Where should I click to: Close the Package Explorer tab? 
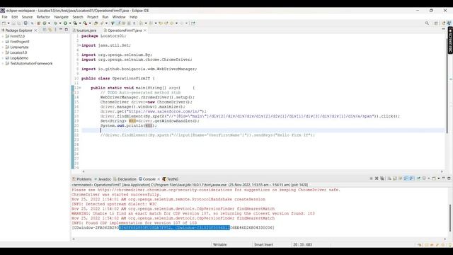pyautogui.click(x=35, y=30)
